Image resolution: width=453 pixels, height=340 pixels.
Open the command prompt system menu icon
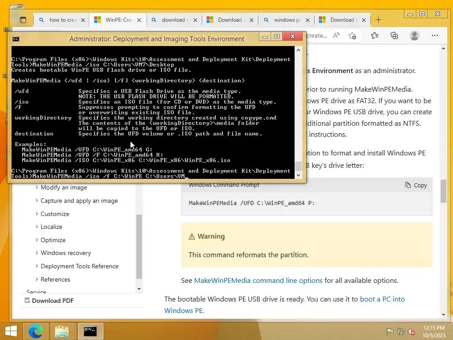coord(16,39)
